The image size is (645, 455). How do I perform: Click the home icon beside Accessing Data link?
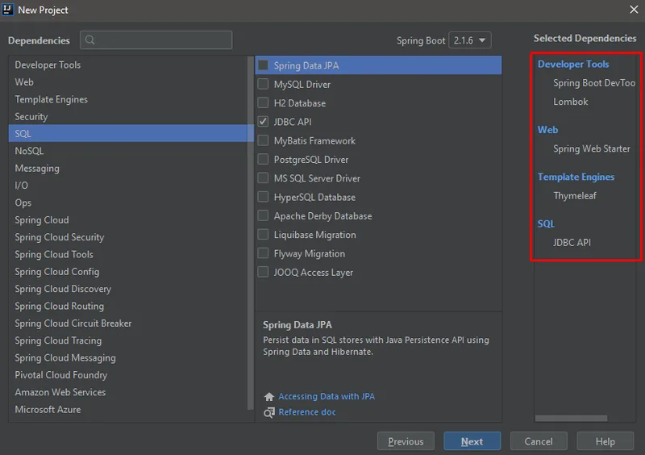pos(269,397)
